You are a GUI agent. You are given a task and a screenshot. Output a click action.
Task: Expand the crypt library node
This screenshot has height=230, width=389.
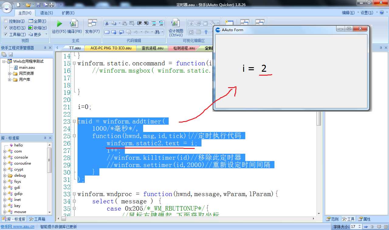pyautogui.click(x=5, y=169)
